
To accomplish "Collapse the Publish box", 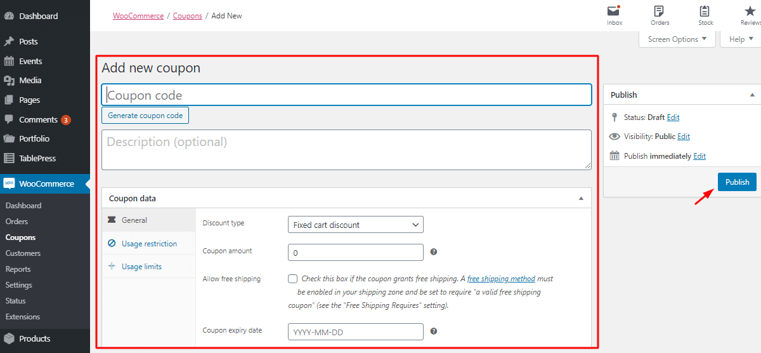I will click(752, 95).
